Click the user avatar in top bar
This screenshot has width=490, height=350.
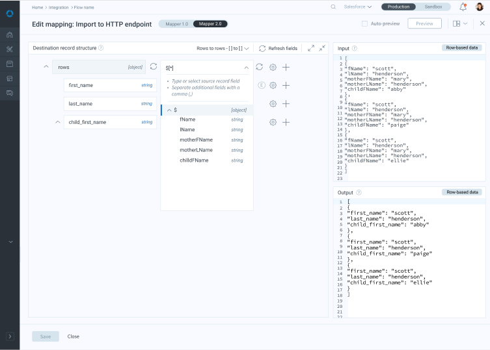(x=479, y=6)
